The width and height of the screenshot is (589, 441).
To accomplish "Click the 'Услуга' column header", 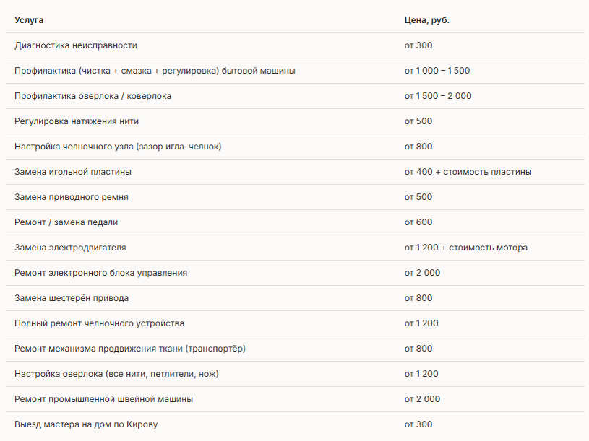I will tap(29, 20).
